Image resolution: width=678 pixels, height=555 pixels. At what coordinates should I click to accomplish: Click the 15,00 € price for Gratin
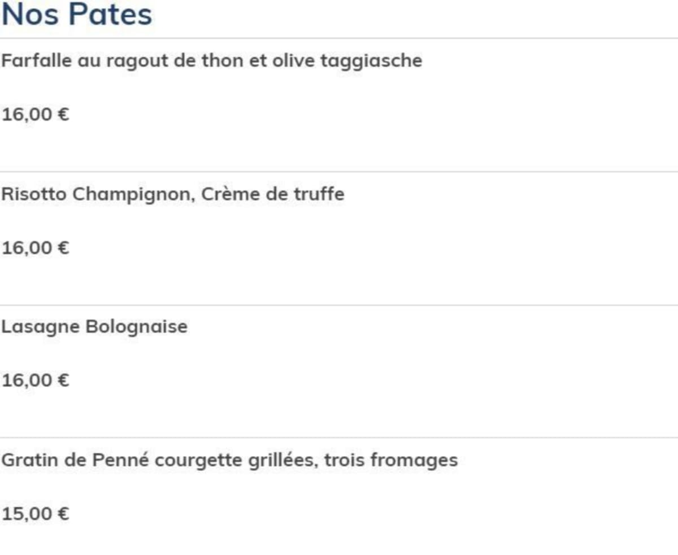(36, 514)
